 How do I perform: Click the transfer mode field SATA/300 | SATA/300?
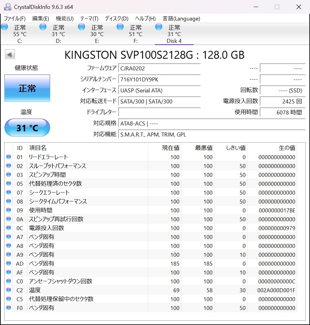pos(159,101)
